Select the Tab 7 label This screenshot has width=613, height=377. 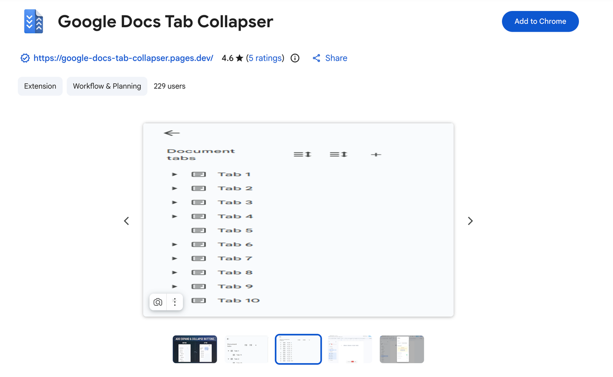click(235, 259)
